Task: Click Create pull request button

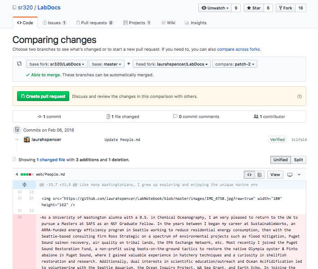Action: (x=43, y=96)
